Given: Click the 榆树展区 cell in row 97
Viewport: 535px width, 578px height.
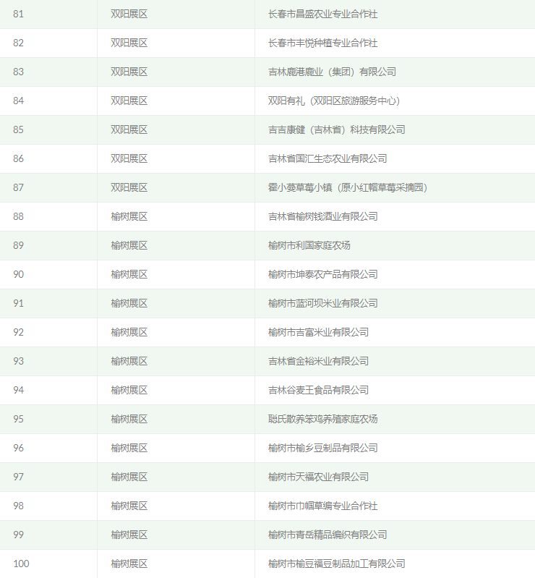Looking at the screenshot, I should [129, 477].
